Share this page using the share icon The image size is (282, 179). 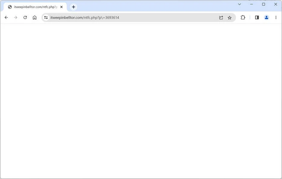(221, 17)
